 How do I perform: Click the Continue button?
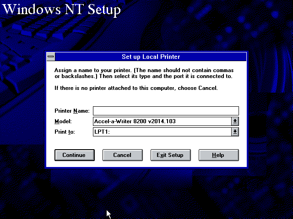coord(75,155)
